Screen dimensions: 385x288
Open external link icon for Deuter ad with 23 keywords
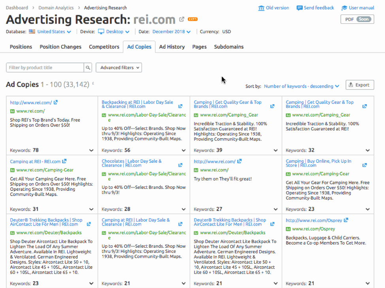89,224
